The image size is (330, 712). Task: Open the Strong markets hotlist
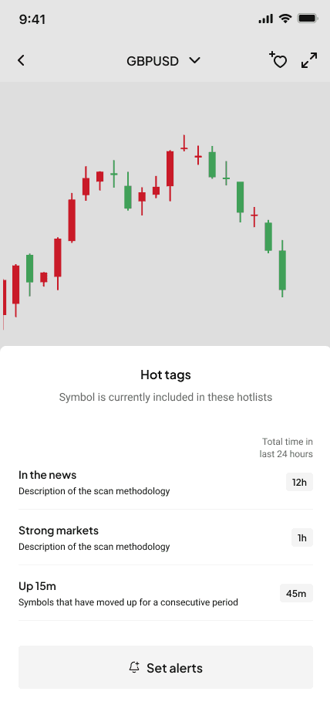[x=166, y=537]
